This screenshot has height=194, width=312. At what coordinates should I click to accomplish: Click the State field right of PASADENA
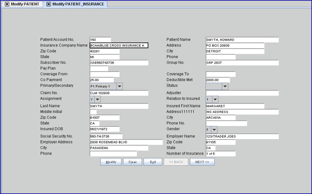210,148
